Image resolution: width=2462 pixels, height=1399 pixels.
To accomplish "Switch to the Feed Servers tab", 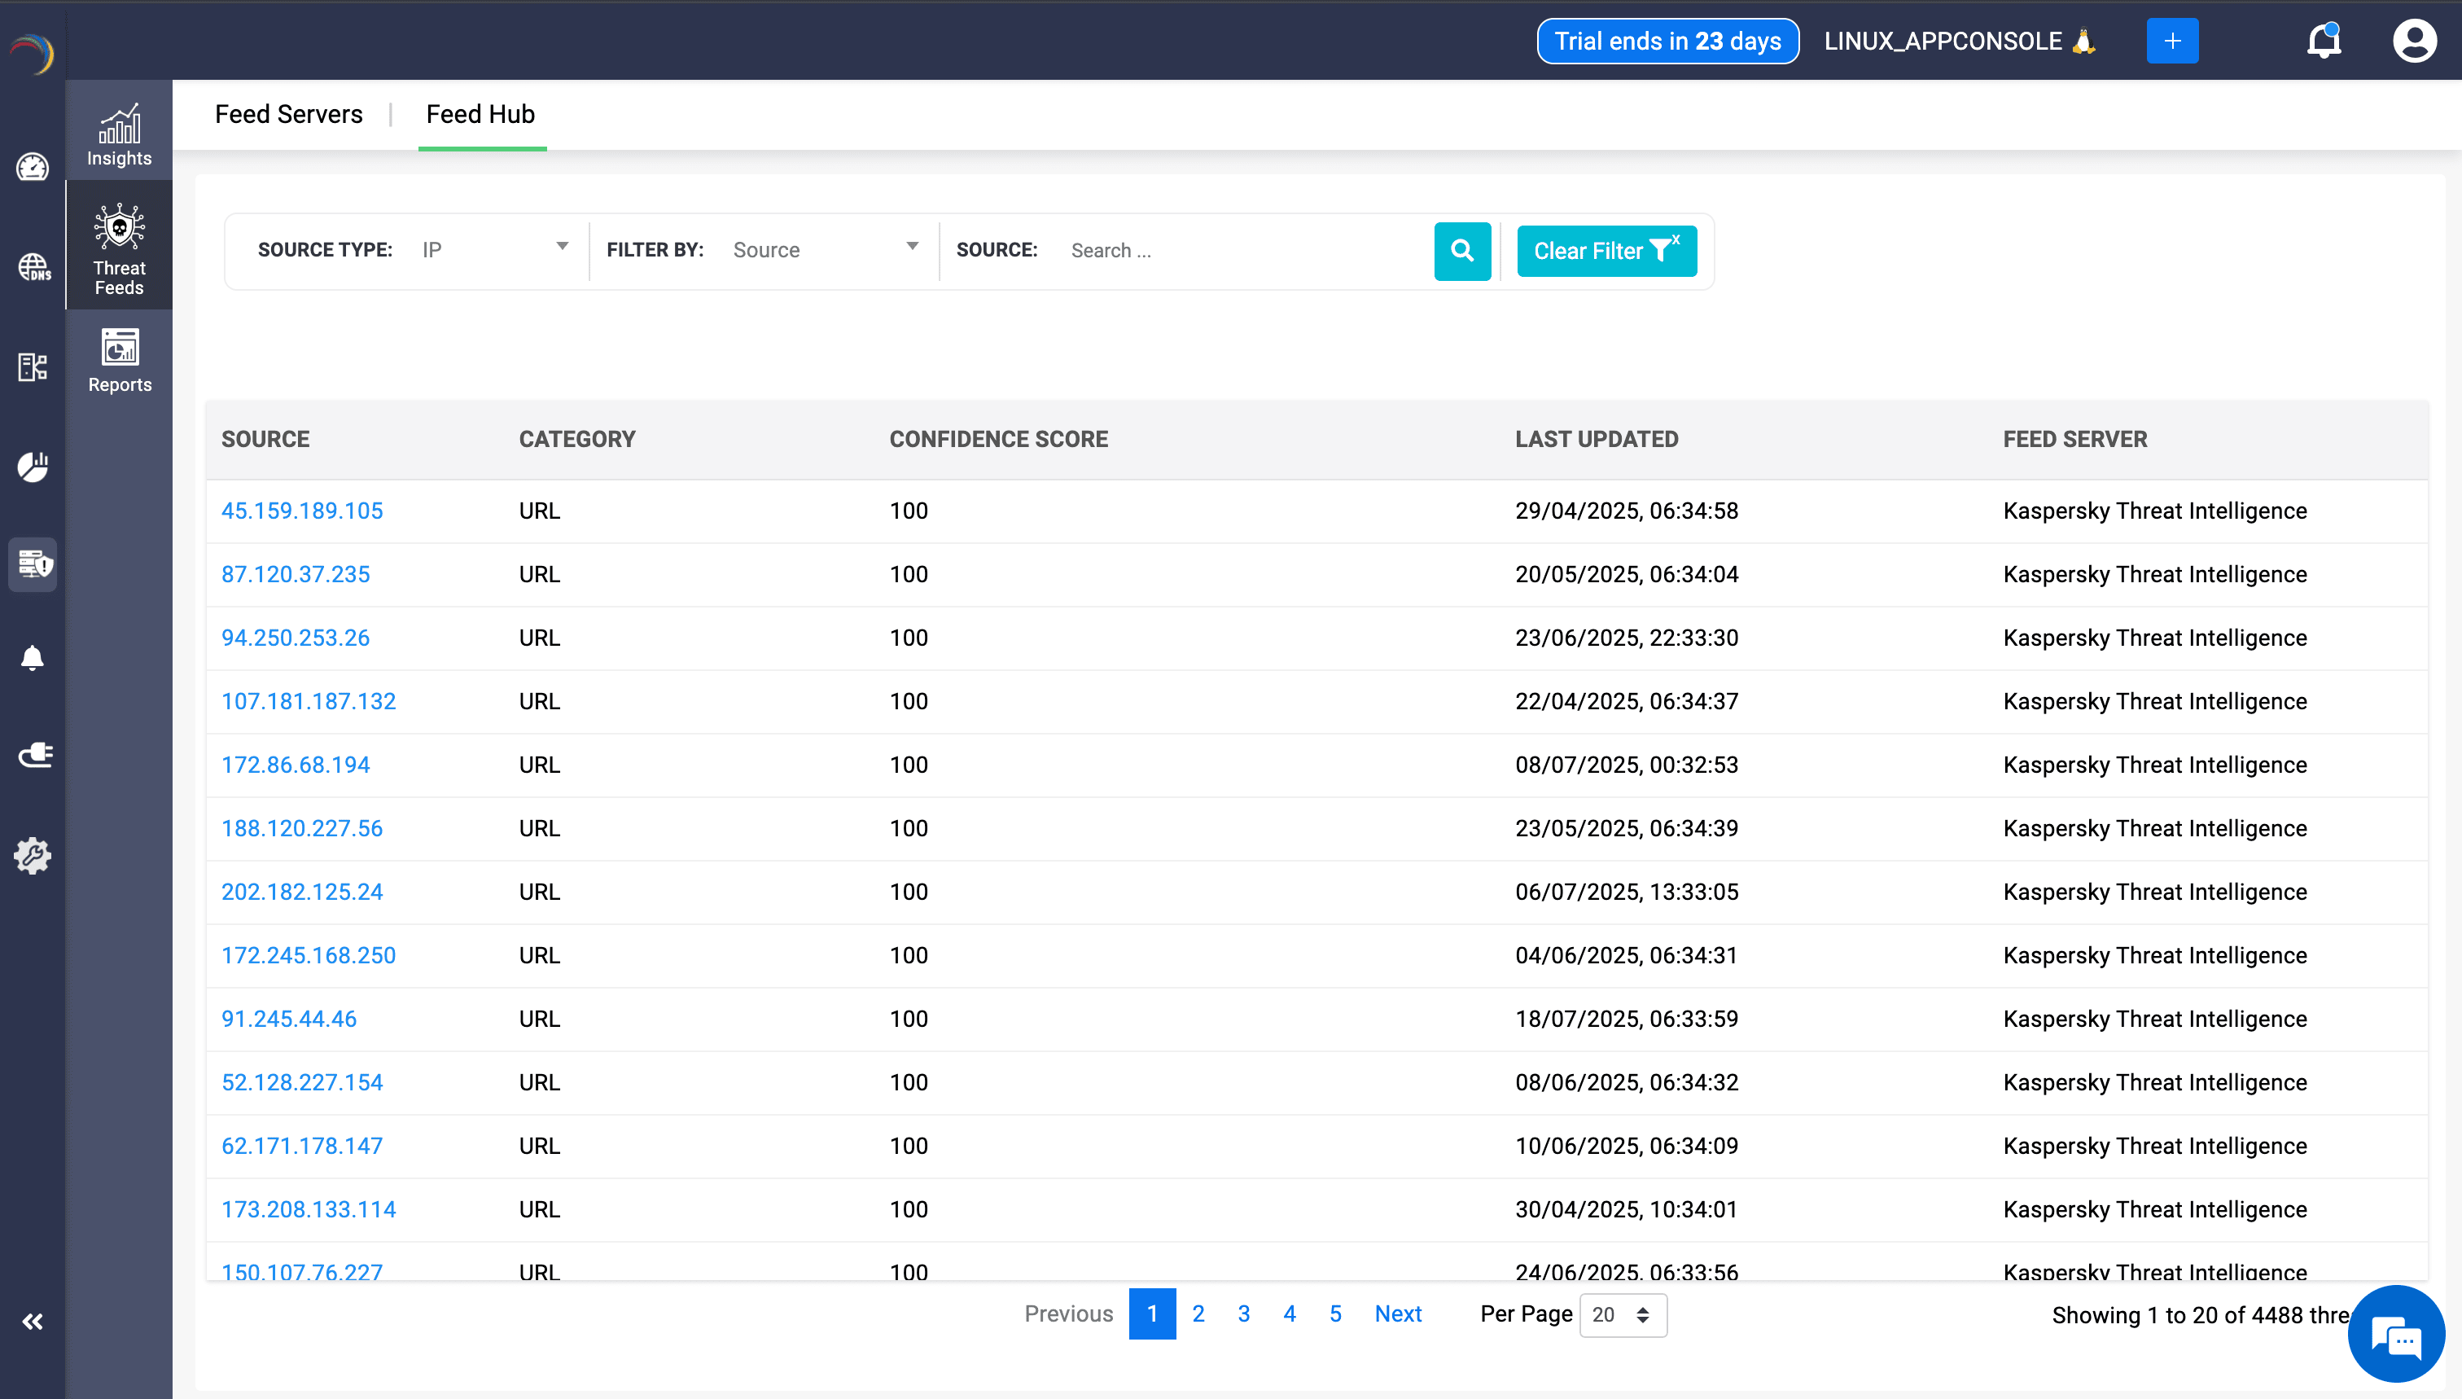I will pos(288,113).
